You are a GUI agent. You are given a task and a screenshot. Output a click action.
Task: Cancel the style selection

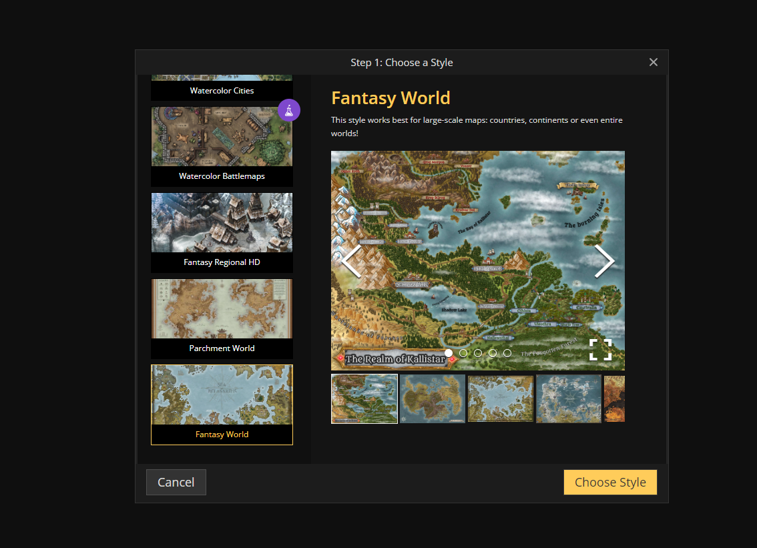pos(176,482)
